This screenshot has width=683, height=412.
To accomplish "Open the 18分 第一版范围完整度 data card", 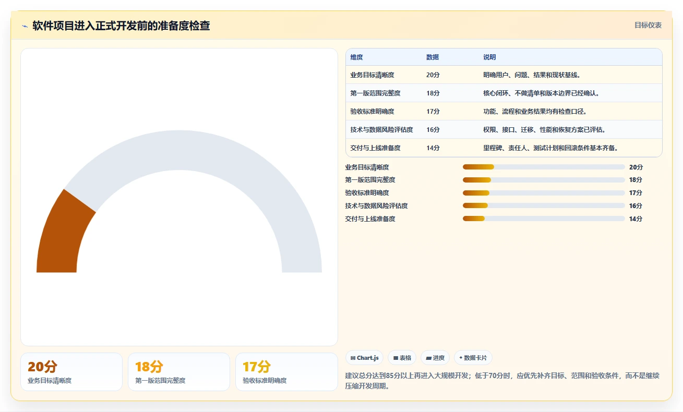I will click(179, 372).
